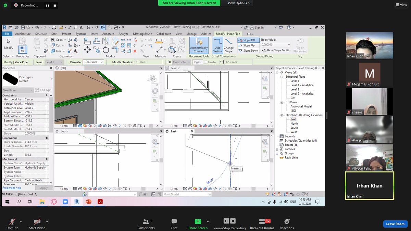Click the Help question mark icon
This screenshot has width=411, height=231.
tap(289, 27)
